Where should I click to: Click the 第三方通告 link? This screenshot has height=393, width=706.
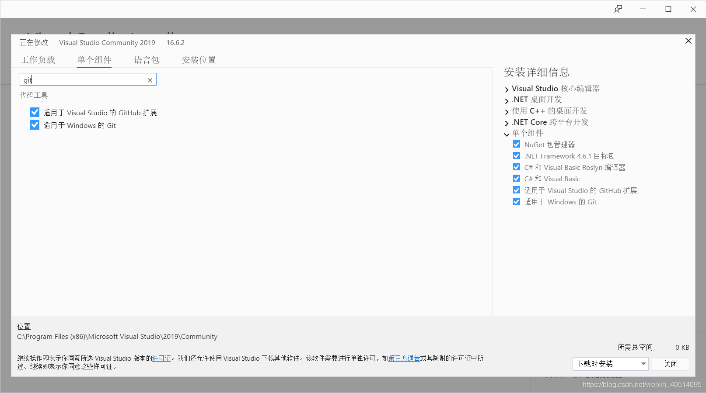pyautogui.click(x=404, y=358)
